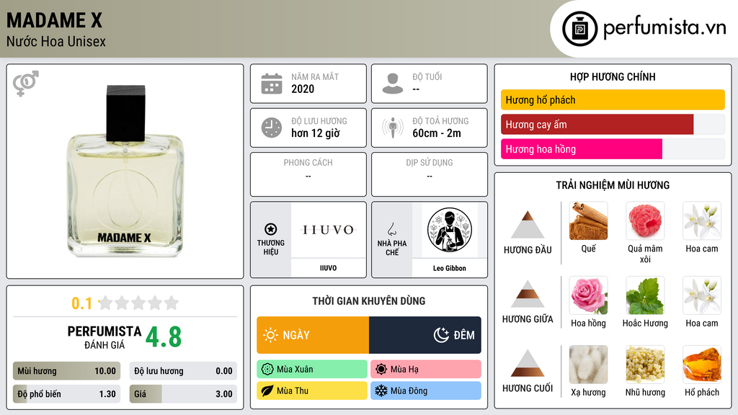Click the Hương đầu pyramid icon
Image resolution: width=738 pixels, height=415 pixels.
(x=528, y=225)
